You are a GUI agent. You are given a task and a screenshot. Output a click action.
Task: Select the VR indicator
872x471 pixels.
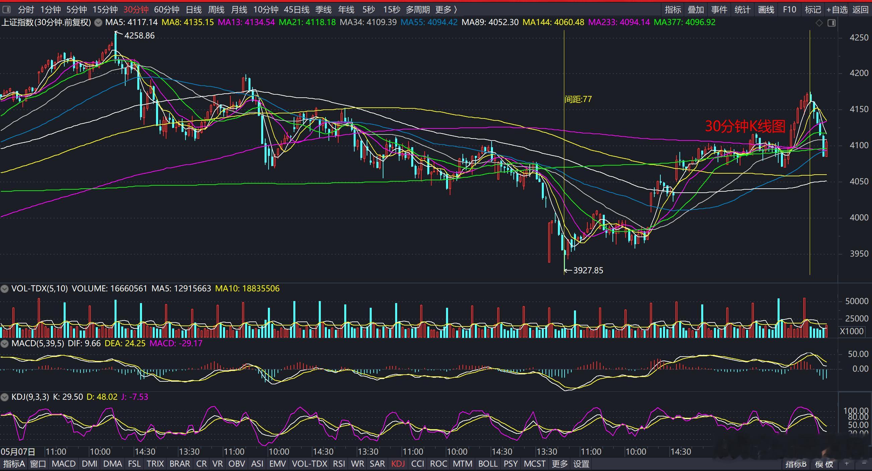point(218,464)
